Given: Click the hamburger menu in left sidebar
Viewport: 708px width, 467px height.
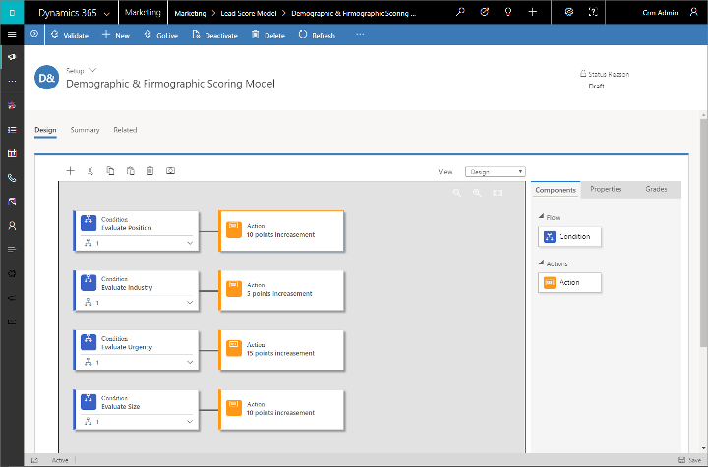Looking at the screenshot, I should 12,34.
